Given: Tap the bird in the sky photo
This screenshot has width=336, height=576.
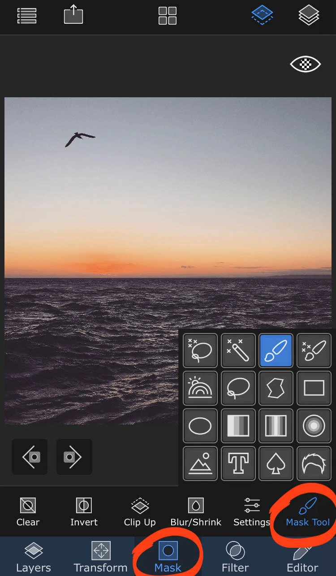Looking at the screenshot, I should coord(80,139).
